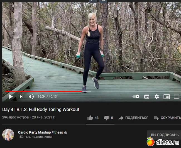This screenshot has width=181, height=148.
Task: Enable miniplayer mode
Action: coord(167,97)
